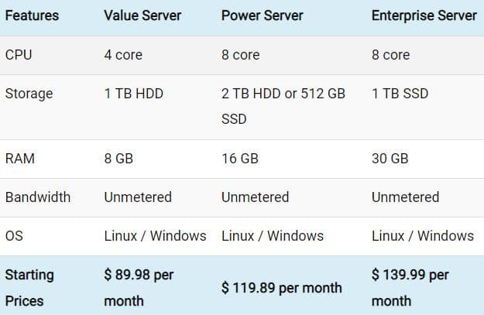Click the OS row label

point(14,235)
